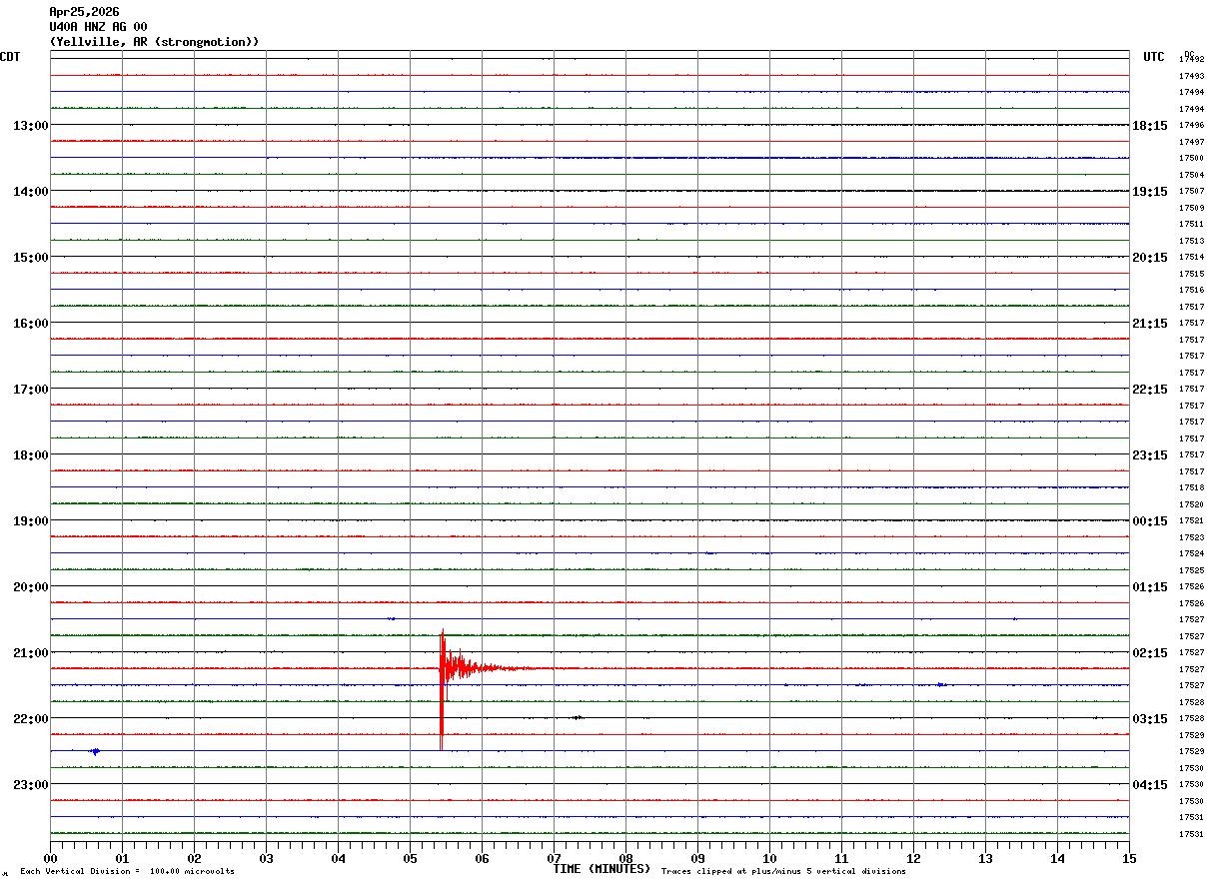1209x885 pixels.
Task: Click the 21:00 CDT time label
Action: [x=30, y=653]
